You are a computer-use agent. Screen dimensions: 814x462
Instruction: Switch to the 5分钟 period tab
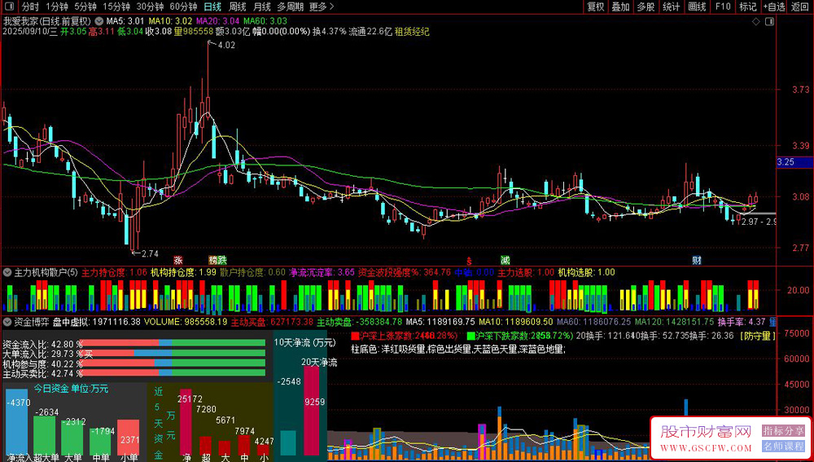point(85,7)
